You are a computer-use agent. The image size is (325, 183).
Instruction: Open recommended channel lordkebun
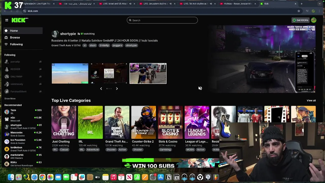(23, 149)
